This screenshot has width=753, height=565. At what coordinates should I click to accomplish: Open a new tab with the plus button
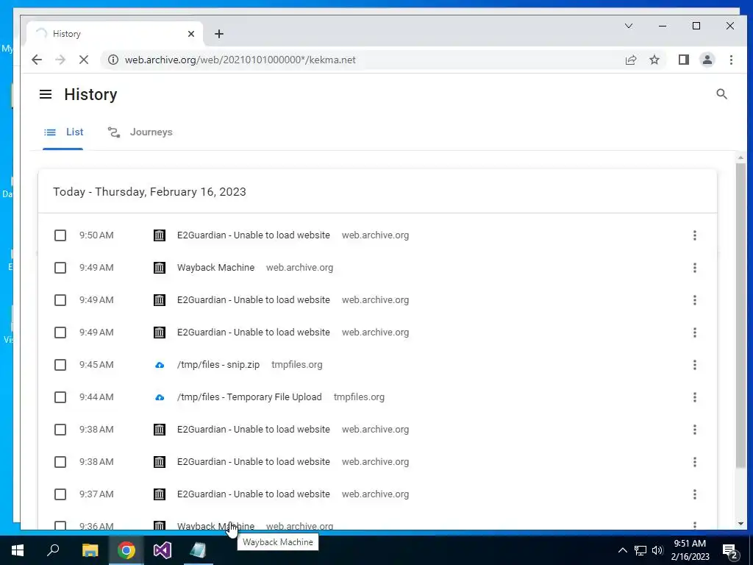tap(219, 34)
